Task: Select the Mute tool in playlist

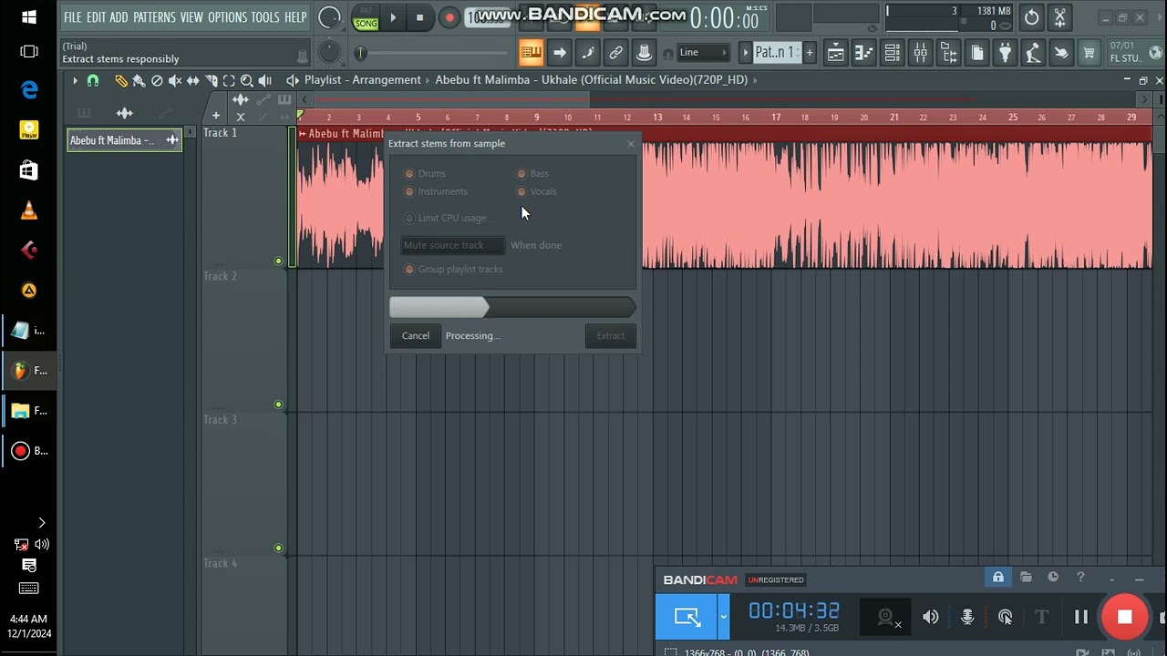Action: pyautogui.click(x=175, y=80)
